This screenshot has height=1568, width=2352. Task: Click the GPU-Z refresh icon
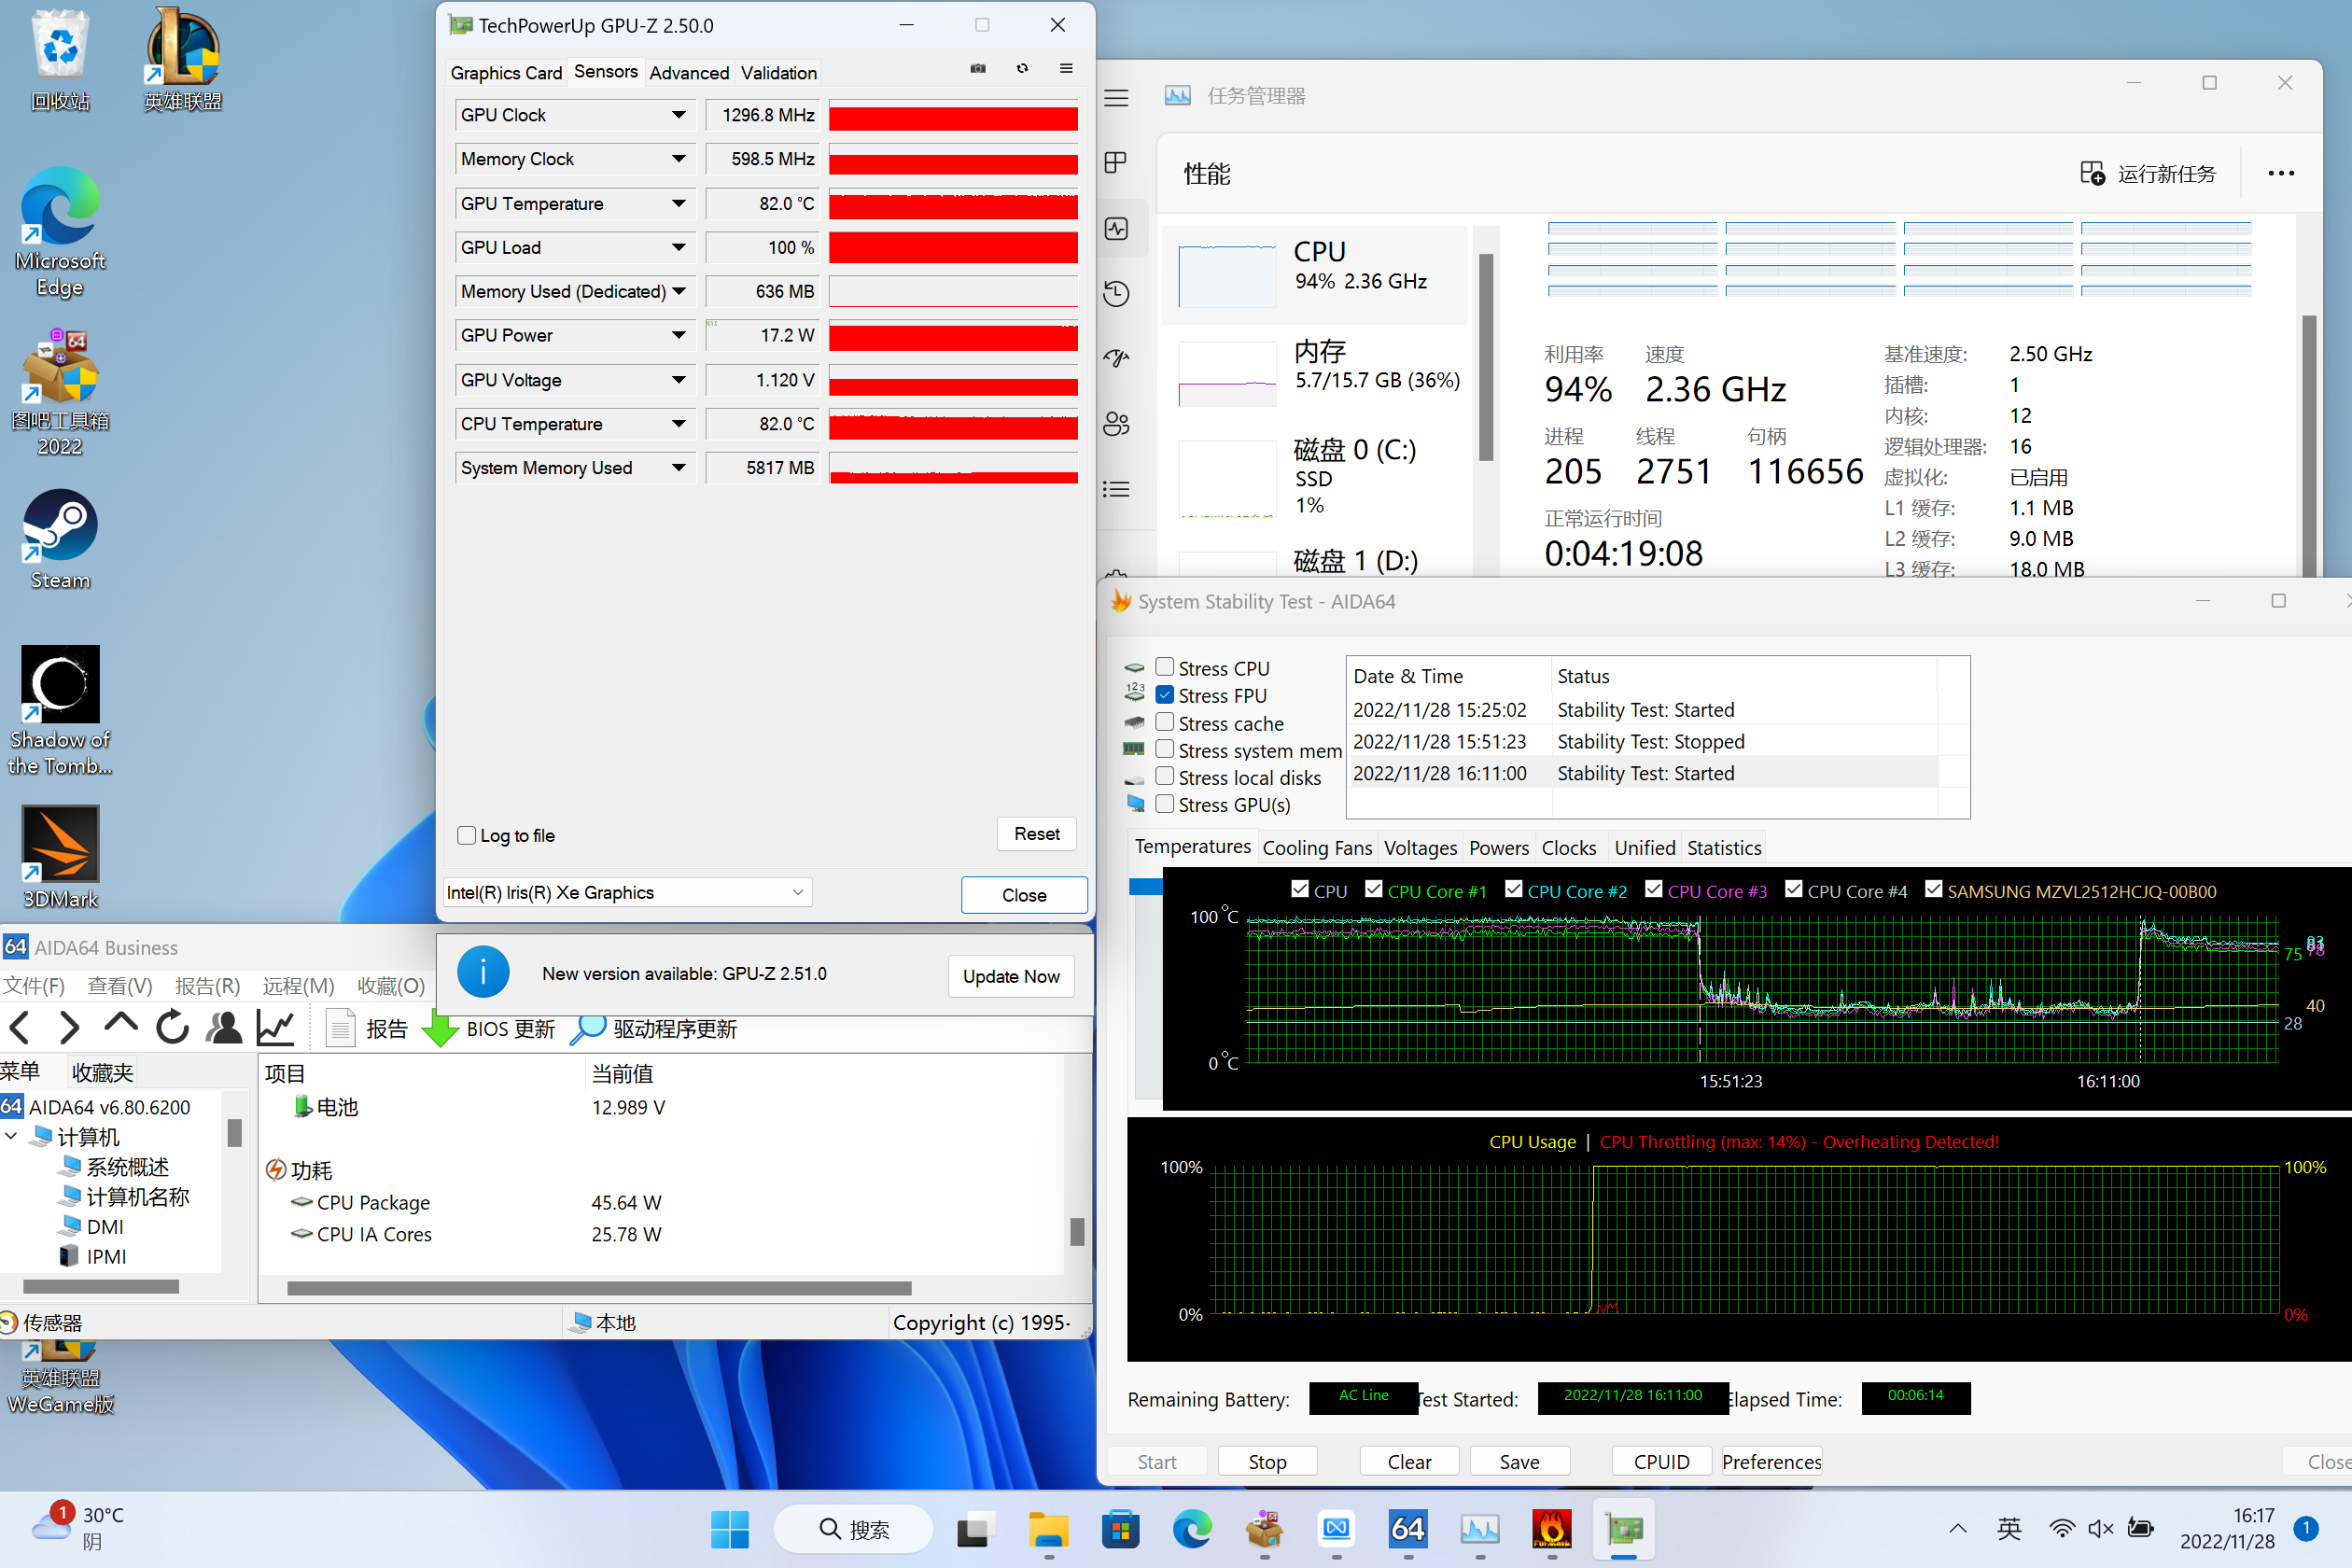[x=1022, y=69]
